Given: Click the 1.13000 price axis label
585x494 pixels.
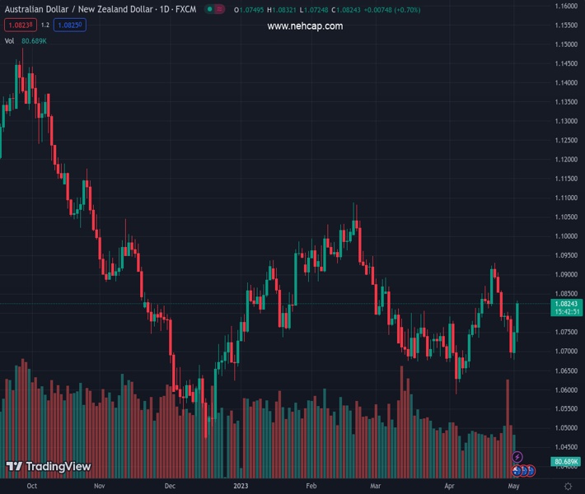Looking at the screenshot, I should (566, 121).
